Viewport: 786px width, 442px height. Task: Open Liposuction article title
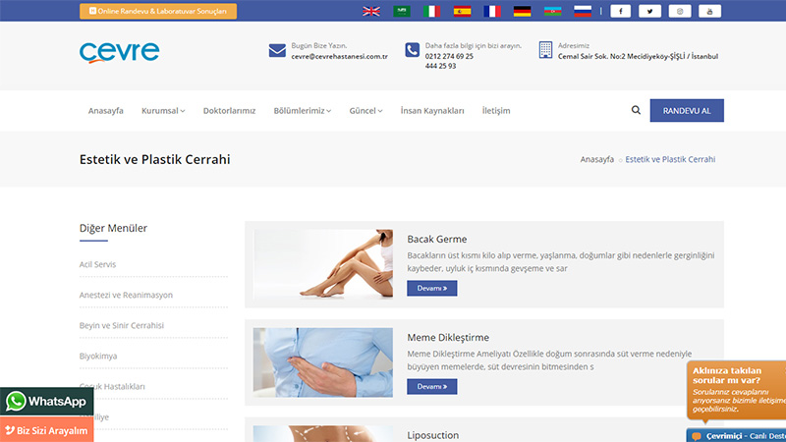click(x=432, y=435)
